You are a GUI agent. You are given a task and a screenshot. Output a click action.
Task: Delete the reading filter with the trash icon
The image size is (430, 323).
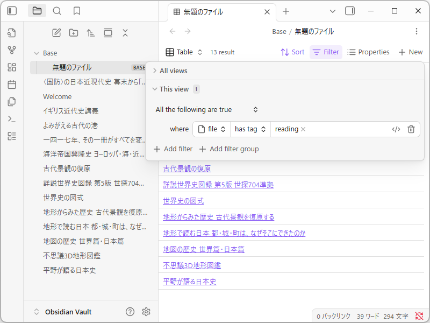(411, 129)
